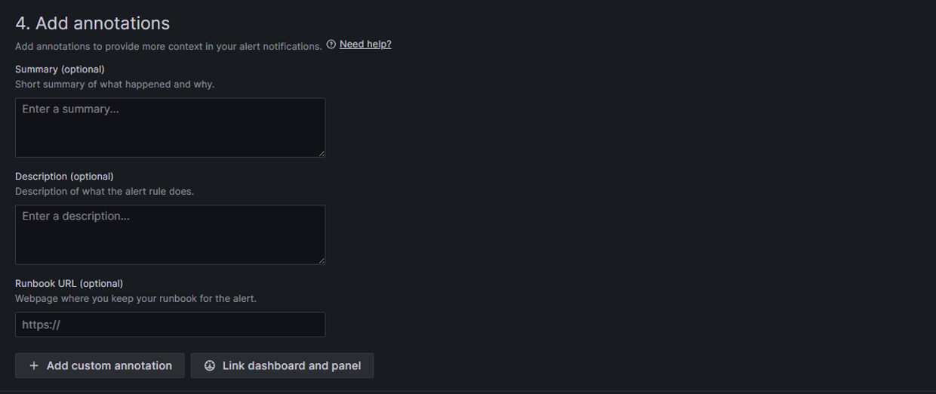The height and width of the screenshot is (394, 936).
Task: Click the 'Short summary of what happened' hint
Action: [115, 85]
